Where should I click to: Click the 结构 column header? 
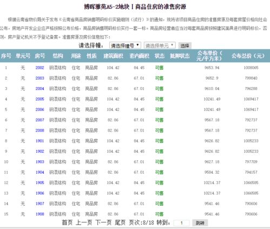pyautogui.click(x=58, y=56)
